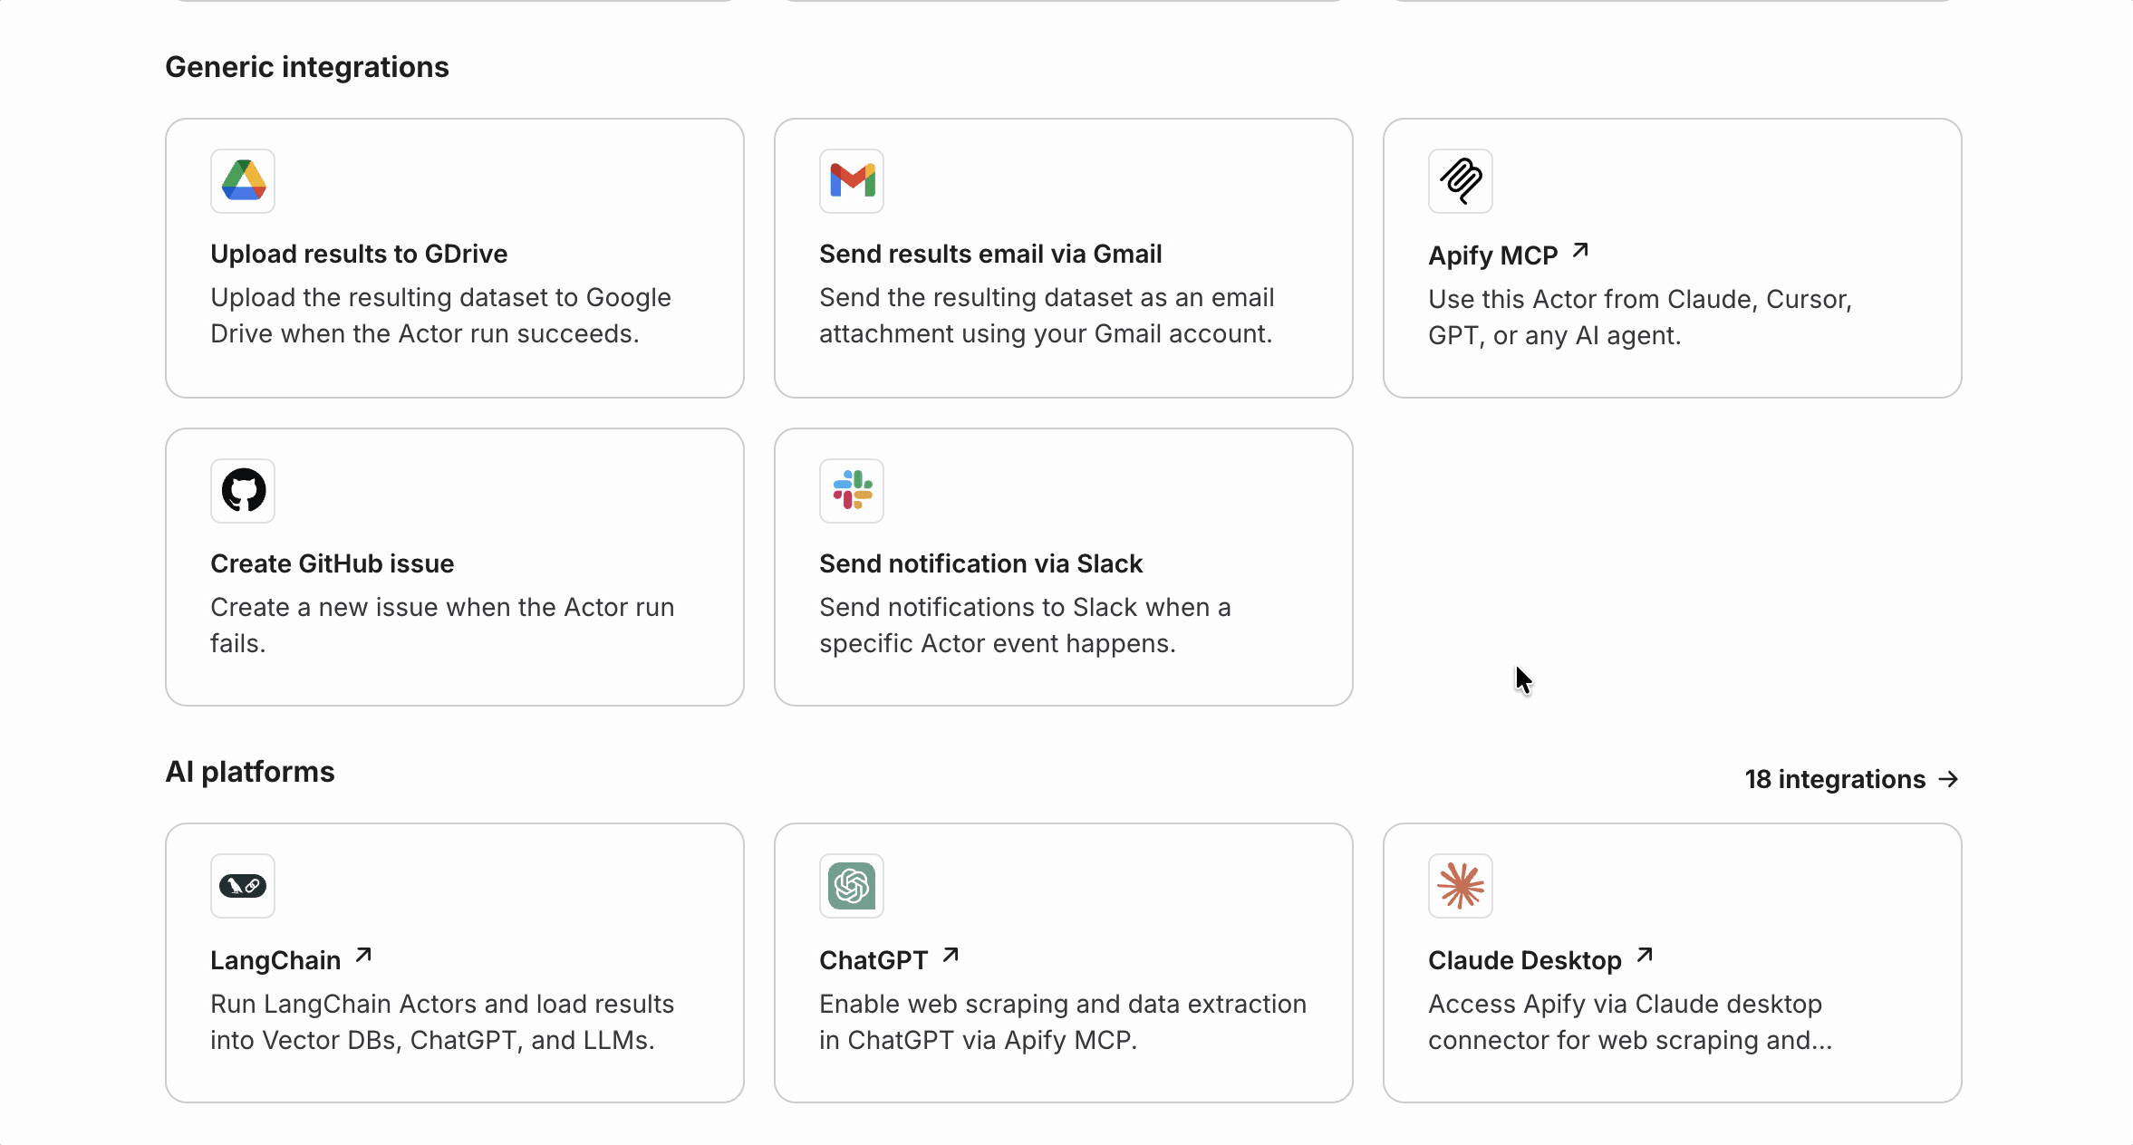The height and width of the screenshot is (1145, 2133).
Task: Select the Create GitHub issue title
Action: [x=332, y=563]
